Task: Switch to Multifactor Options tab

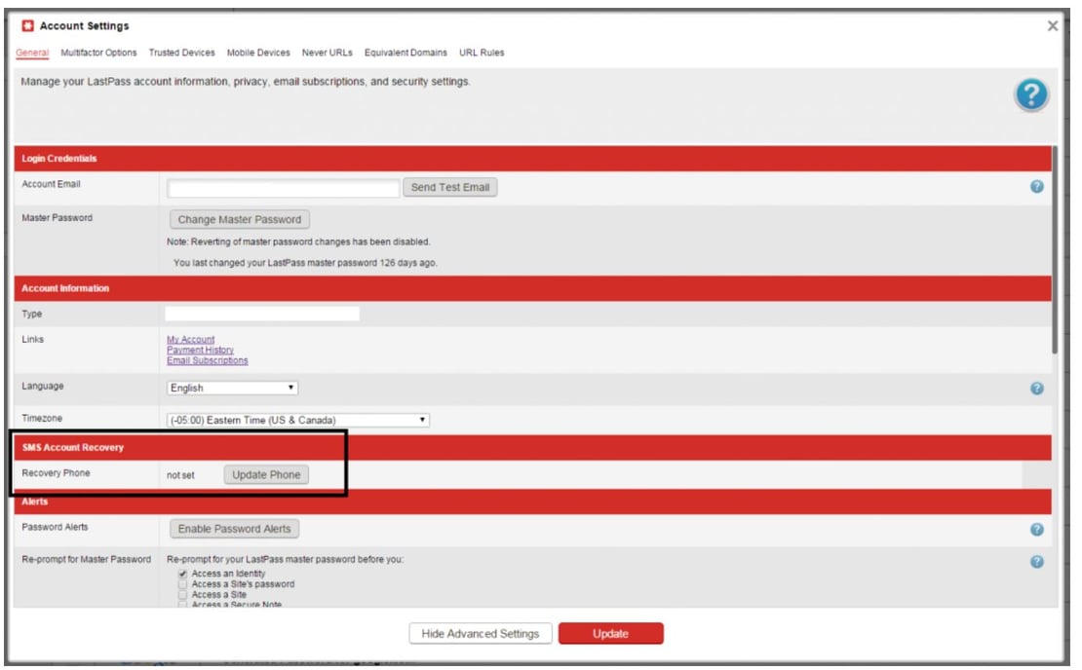Action: [x=98, y=53]
